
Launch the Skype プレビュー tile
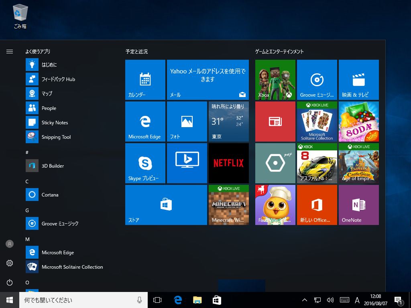(x=145, y=163)
